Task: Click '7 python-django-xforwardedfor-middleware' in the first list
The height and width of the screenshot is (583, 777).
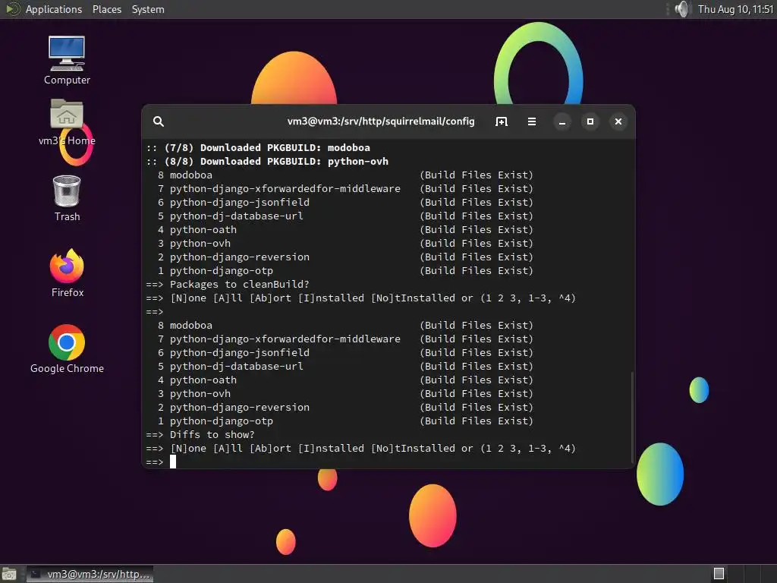Action: [x=279, y=189]
